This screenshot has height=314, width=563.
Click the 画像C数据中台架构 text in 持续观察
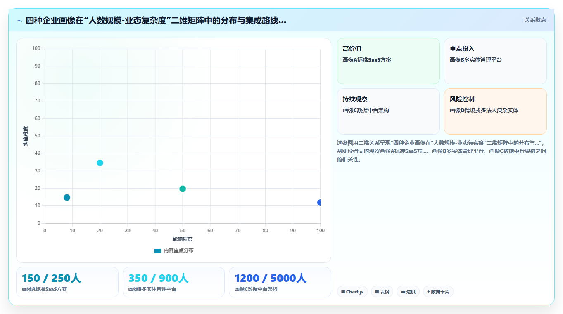point(366,110)
